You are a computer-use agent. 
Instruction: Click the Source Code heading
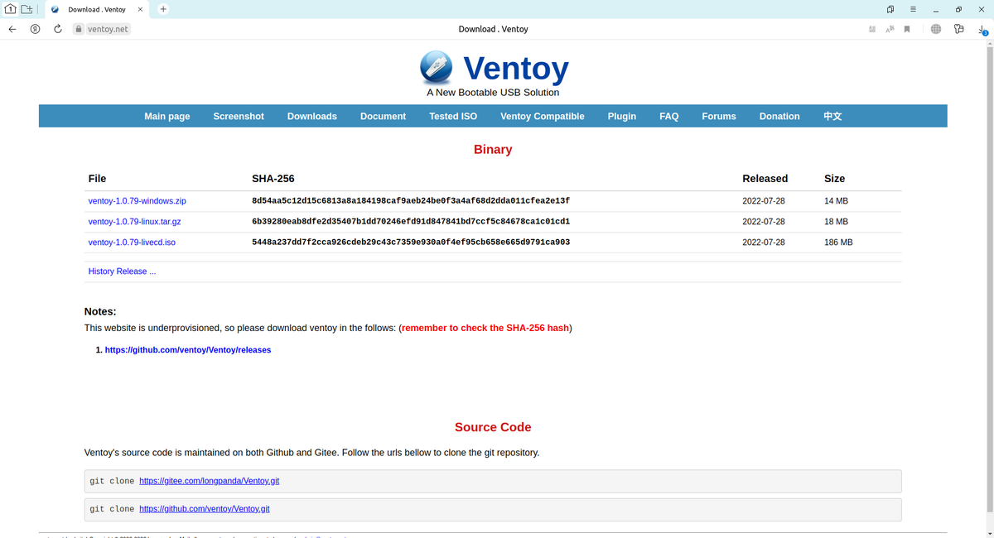[493, 428]
